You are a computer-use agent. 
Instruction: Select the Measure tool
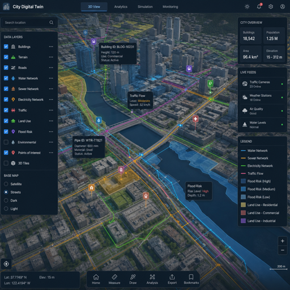(114, 279)
